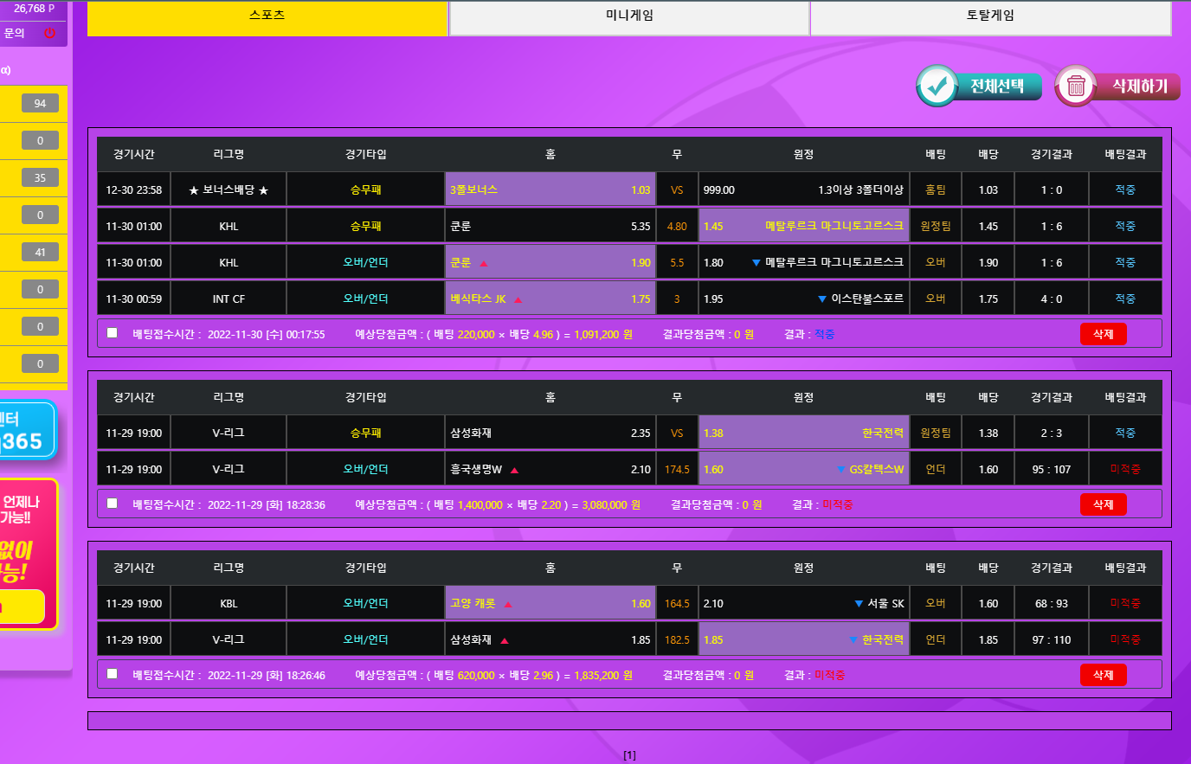The height and width of the screenshot is (764, 1191).
Task: Tick the checkbox for the 18:26:46 bet slip
Action: [113, 674]
